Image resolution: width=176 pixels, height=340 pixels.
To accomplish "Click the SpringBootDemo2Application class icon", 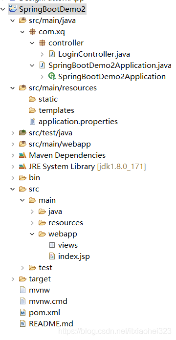I will pos(52,76).
